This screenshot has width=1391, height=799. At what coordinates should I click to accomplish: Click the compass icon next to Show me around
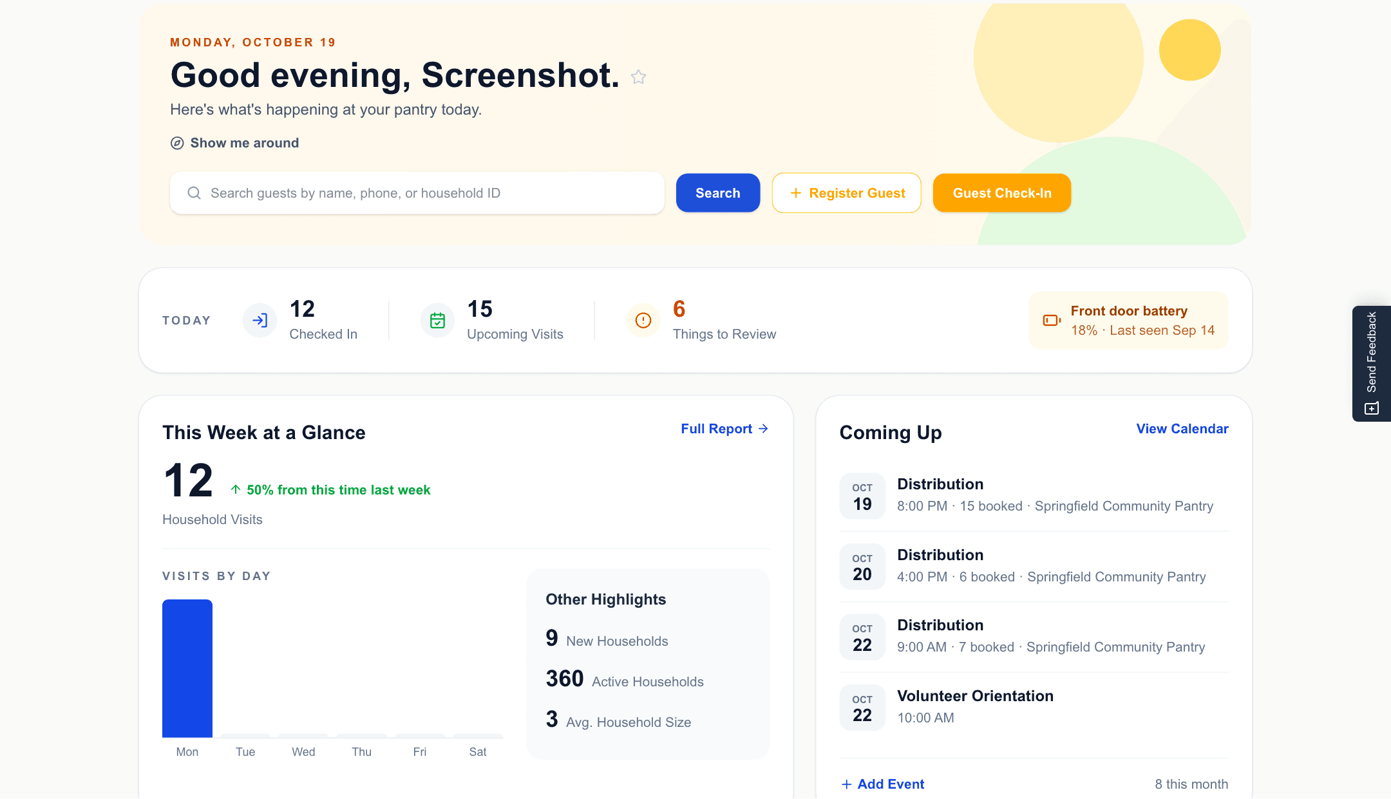177,143
